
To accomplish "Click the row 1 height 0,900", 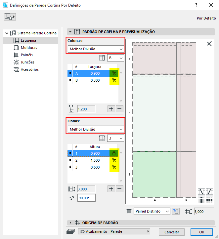I will pos(95,153).
